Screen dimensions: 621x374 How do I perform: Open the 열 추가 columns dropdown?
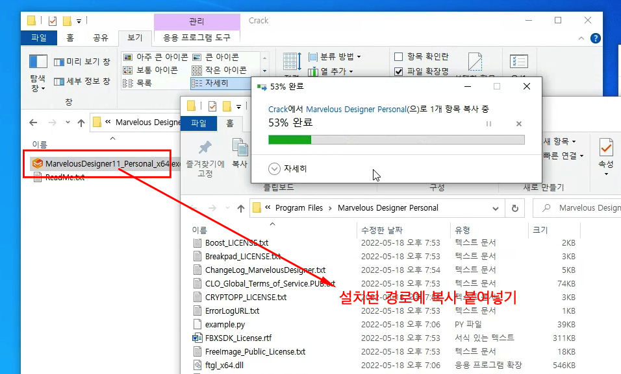(331, 71)
